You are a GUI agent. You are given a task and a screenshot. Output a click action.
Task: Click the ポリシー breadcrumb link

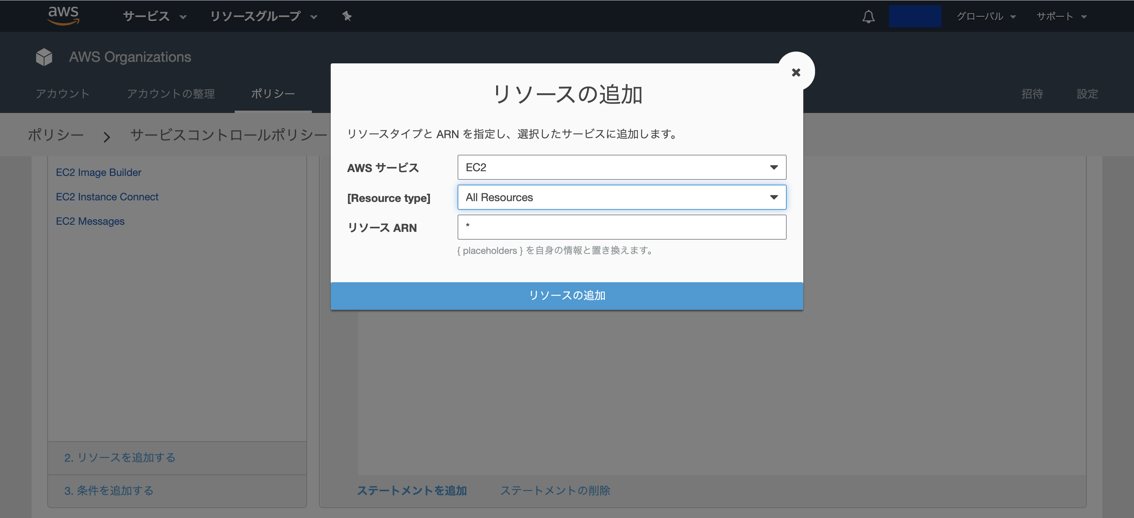(x=56, y=135)
